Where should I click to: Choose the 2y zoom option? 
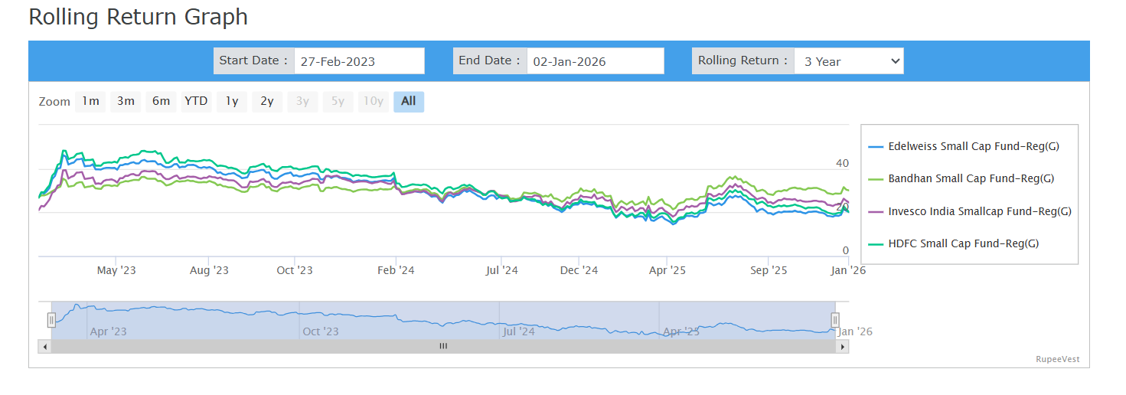pyautogui.click(x=266, y=102)
